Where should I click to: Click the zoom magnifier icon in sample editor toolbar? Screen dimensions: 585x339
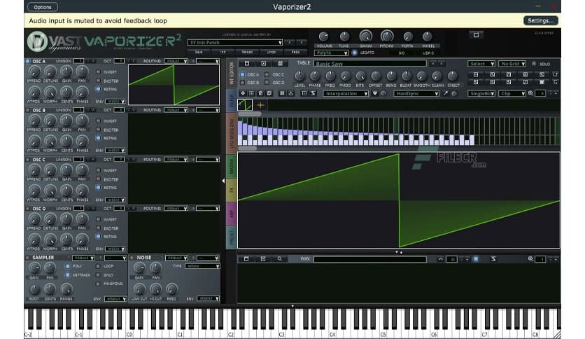(530, 258)
